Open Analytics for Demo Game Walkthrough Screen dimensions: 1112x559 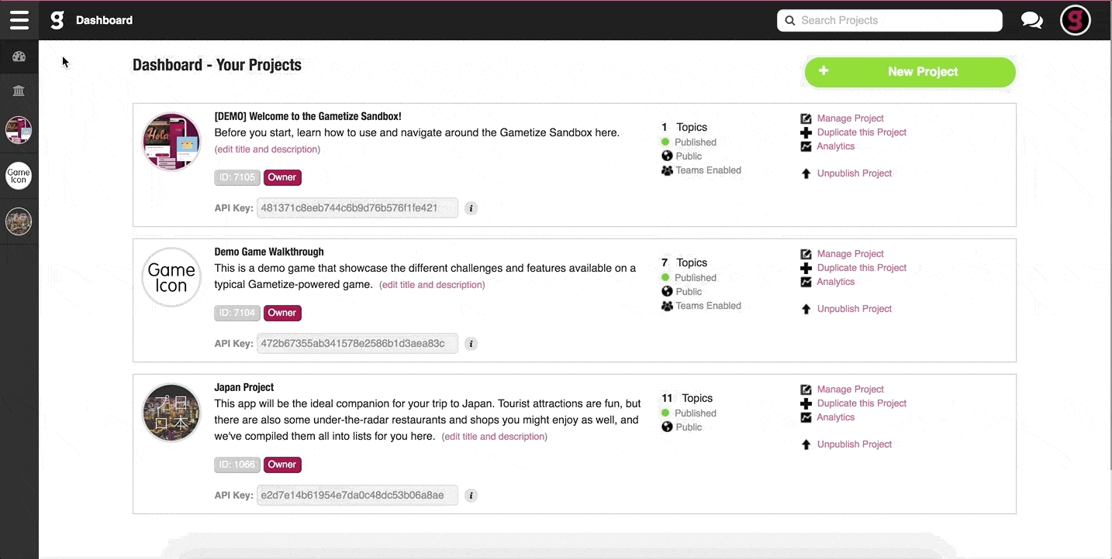coord(835,282)
